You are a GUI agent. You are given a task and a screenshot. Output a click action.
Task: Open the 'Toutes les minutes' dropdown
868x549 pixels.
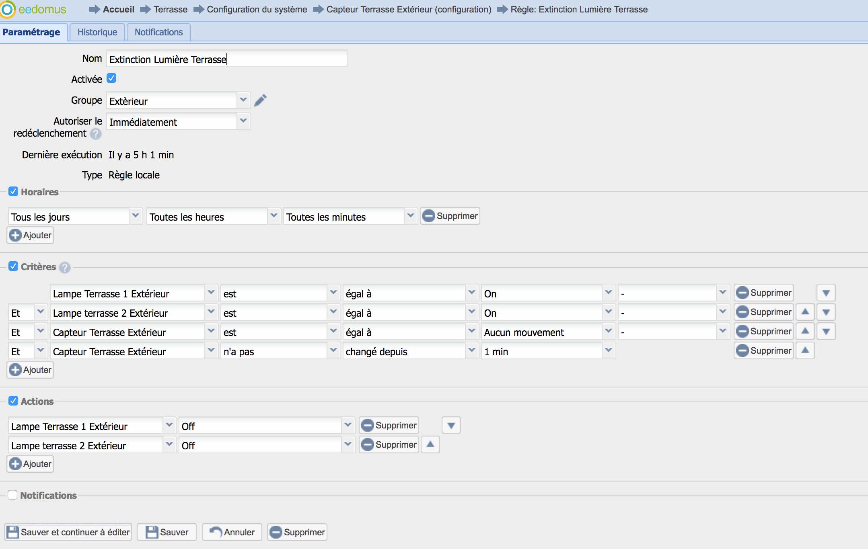pyautogui.click(x=411, y=216)
